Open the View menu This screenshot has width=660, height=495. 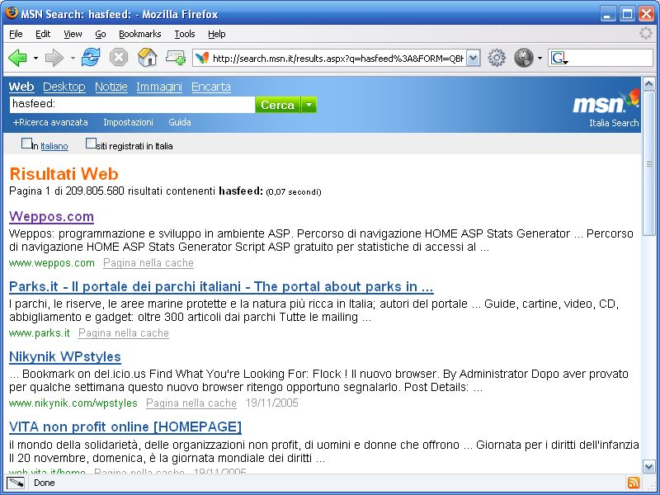tap(73, 34)
